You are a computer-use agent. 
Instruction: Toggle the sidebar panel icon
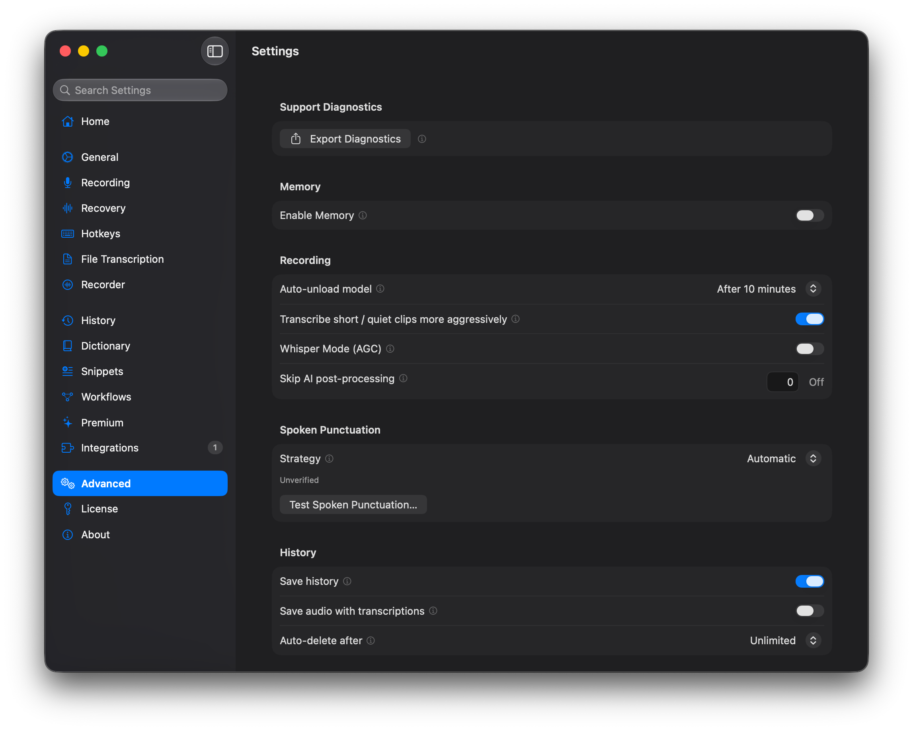pyautogui.click(x=215, y=51)
